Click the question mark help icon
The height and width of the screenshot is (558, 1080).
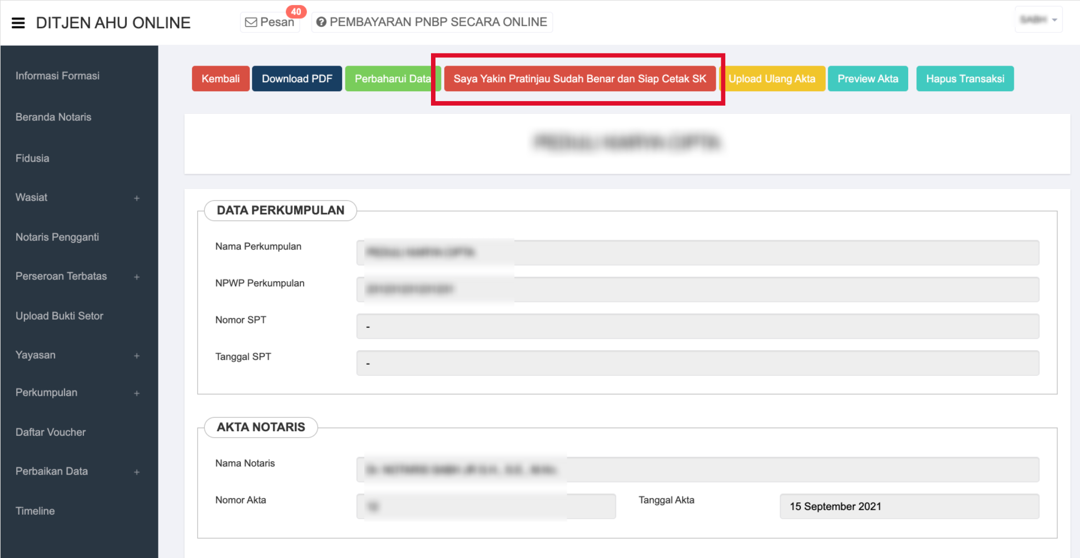(x=321, y=22)
